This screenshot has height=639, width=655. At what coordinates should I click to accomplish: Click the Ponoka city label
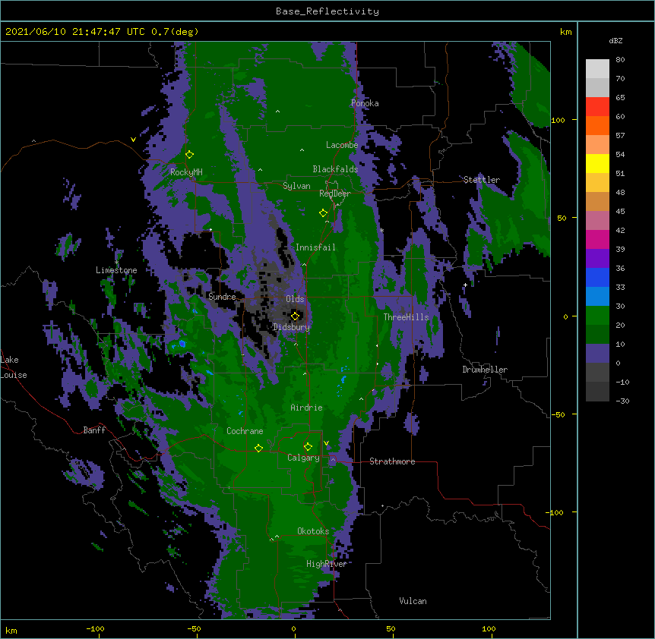point(365,103)
